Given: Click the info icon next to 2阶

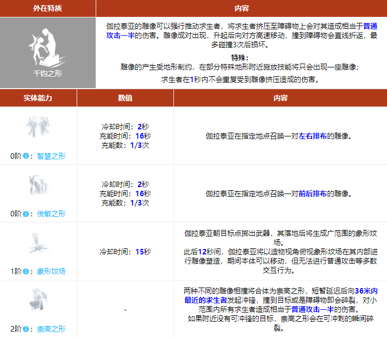Looking at the screenshot, I should (26, 329).
